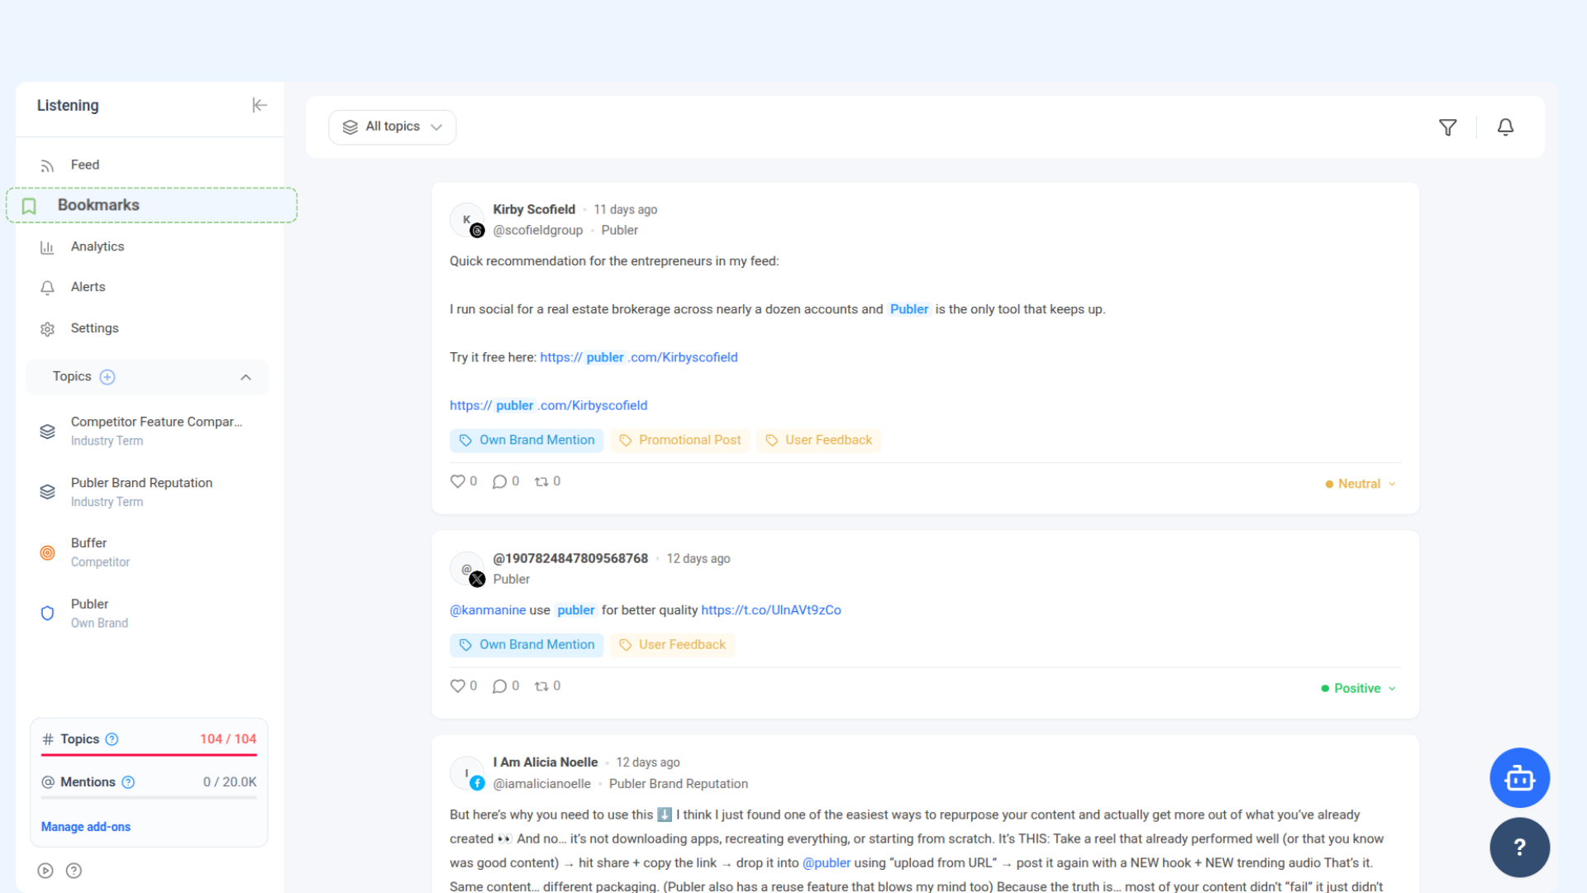
Task: Collapse the Topics section chevron
Action: (245, 377)
